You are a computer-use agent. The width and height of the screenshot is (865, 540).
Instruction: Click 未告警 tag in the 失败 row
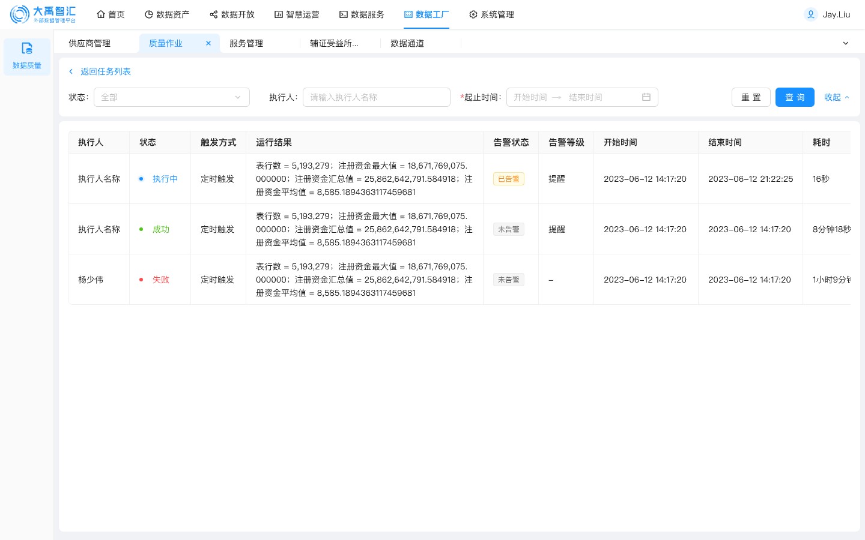[509, 280]
